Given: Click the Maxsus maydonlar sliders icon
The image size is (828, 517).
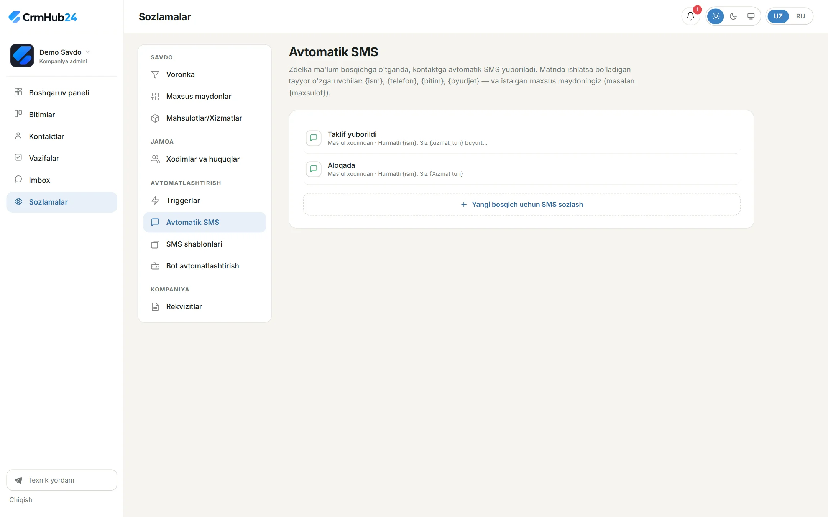Looking at the screenshot, I should click(155, 97).
